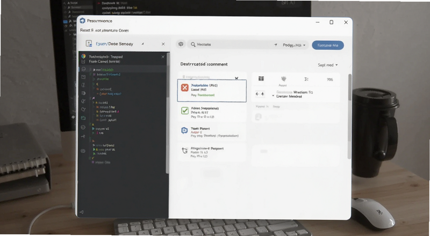
Task: Open the 'Sept med' sort dropdown
Action: tap(328, 65)
